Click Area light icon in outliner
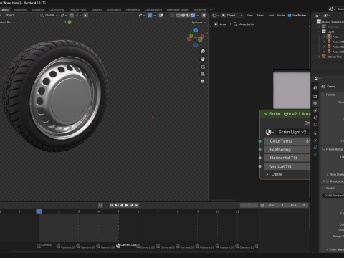 pyautogui.click(x=329, y=37)
